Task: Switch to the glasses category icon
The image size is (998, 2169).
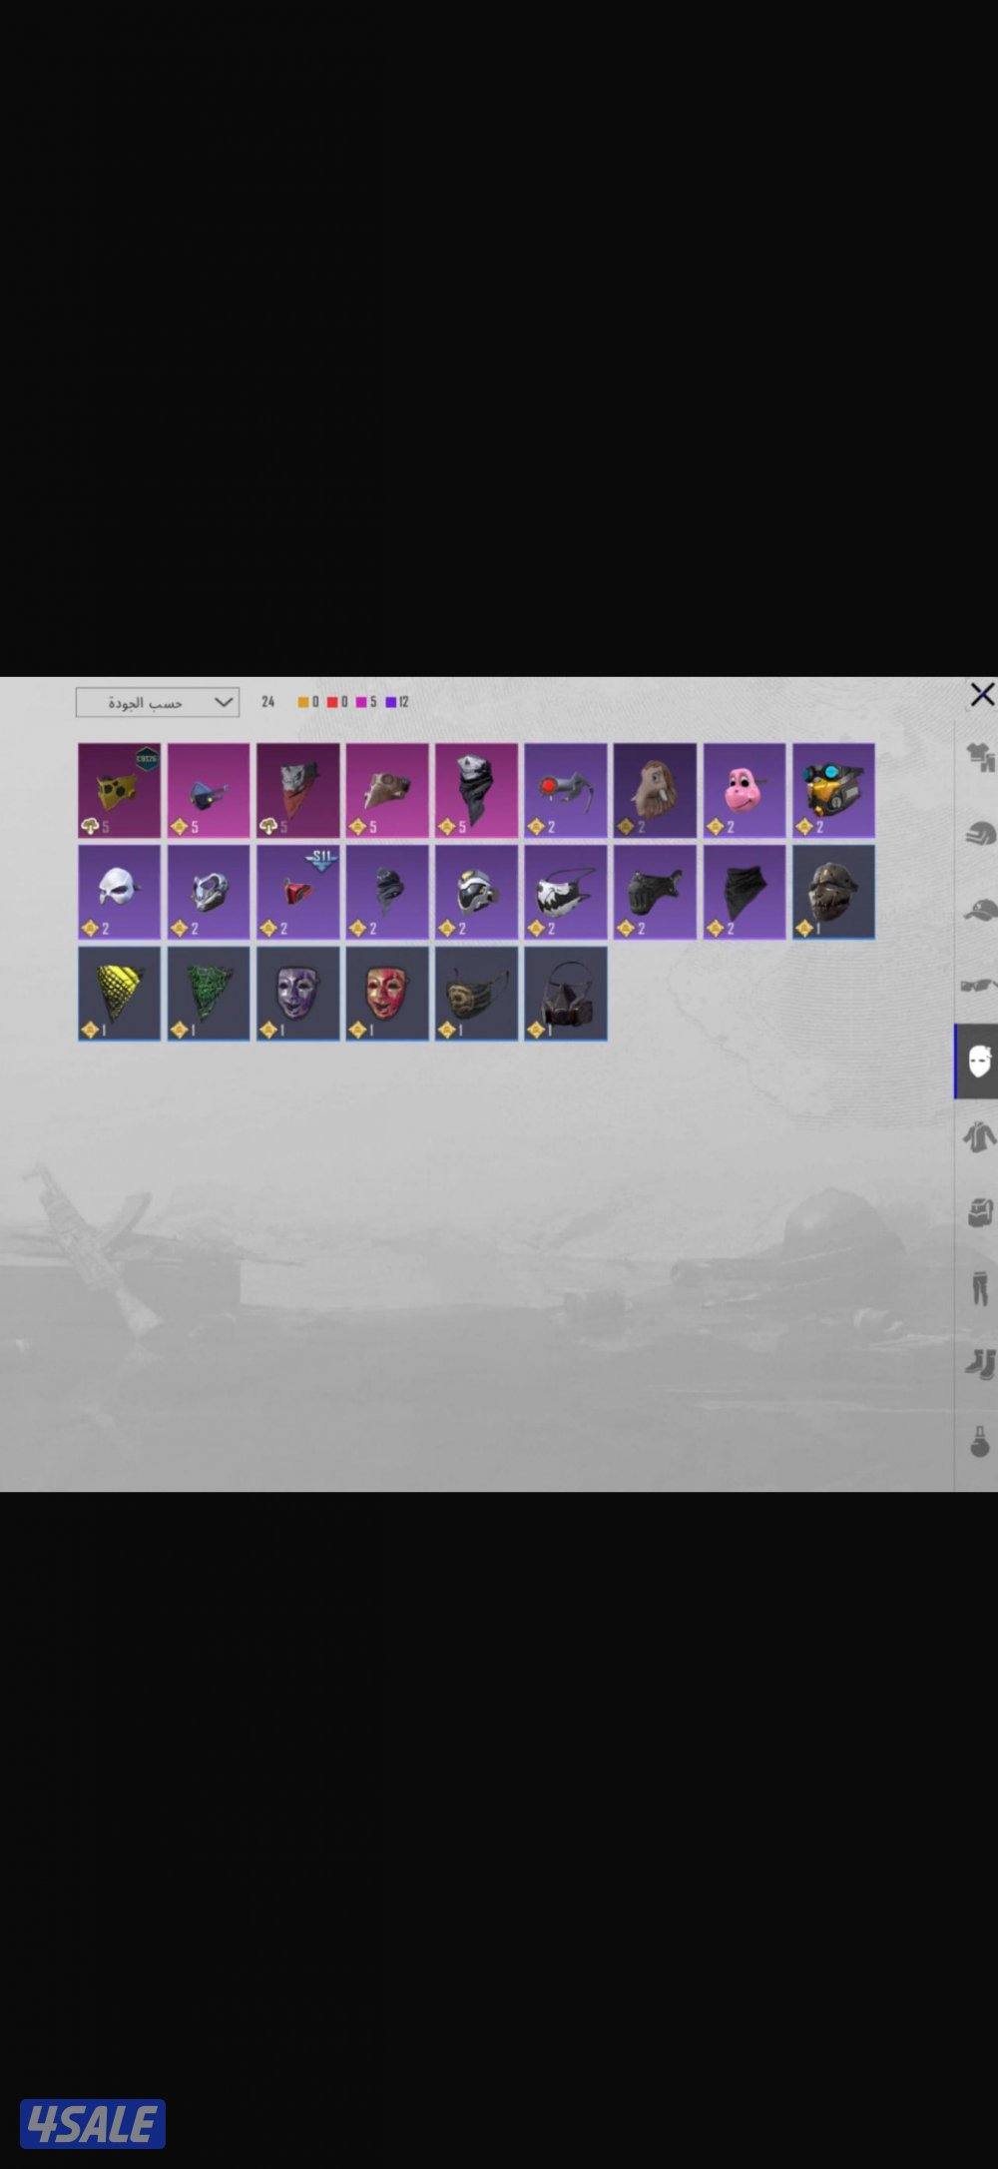Action: tap(979, 986)
